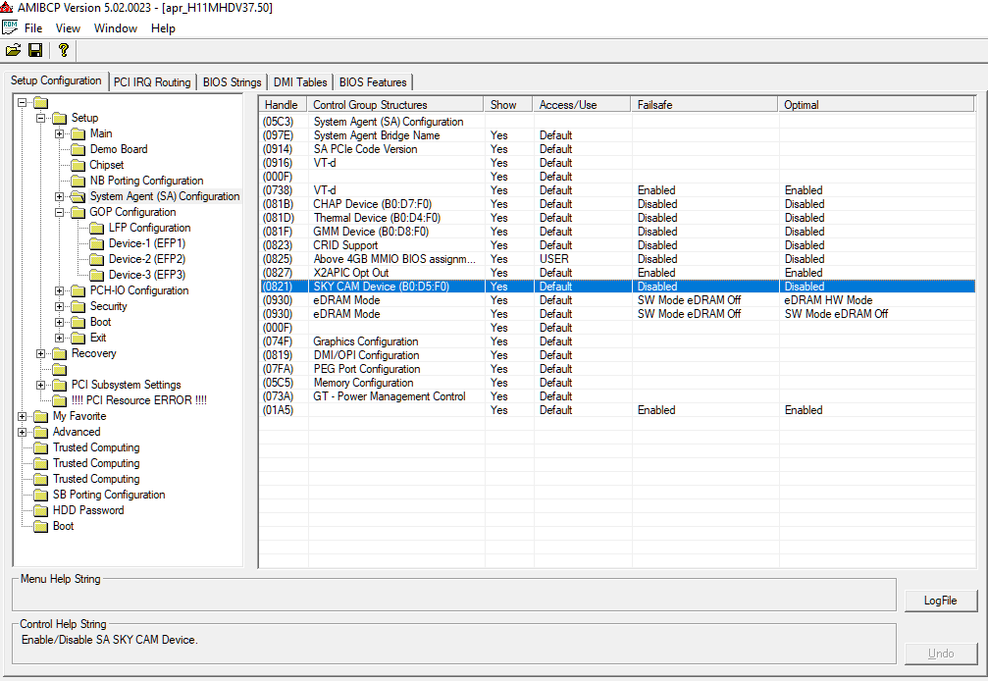Expand the My Favorite node

[22, 416]
